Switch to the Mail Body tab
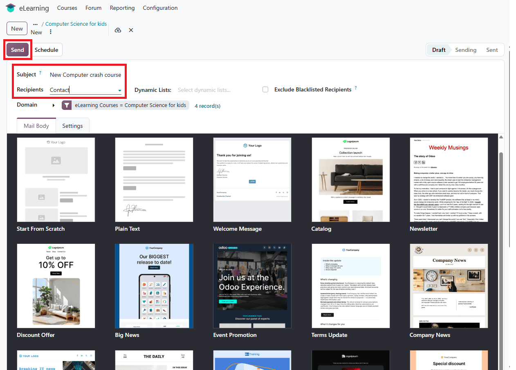 [x=36, y=126]
